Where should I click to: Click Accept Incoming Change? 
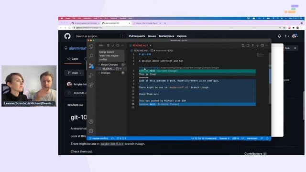coord(171,68)
